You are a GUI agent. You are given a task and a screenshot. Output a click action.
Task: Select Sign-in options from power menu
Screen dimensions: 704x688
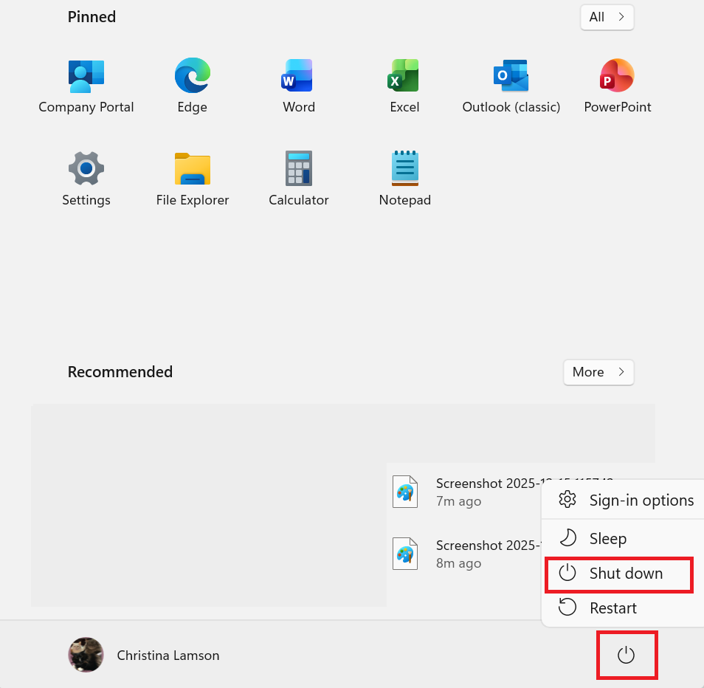(626, 500)
